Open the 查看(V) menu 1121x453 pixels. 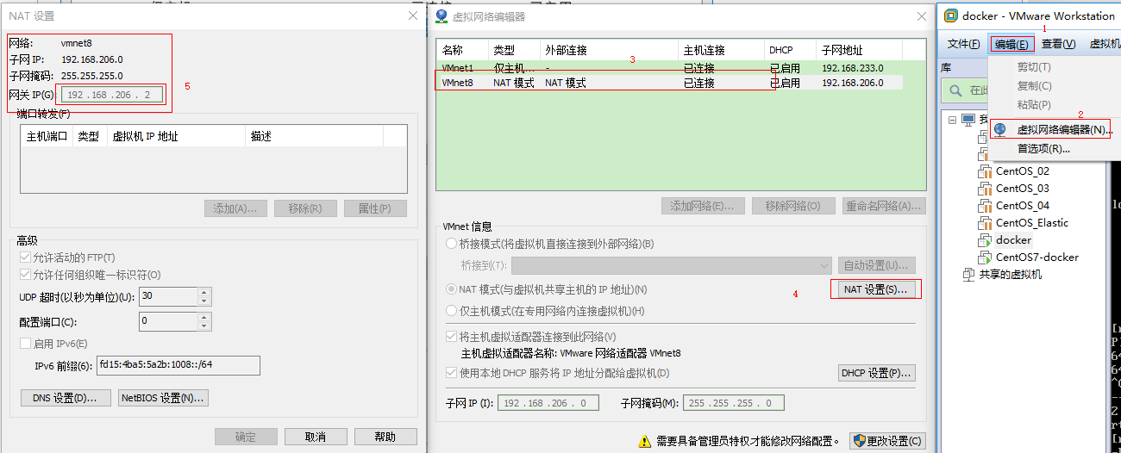1058,44
